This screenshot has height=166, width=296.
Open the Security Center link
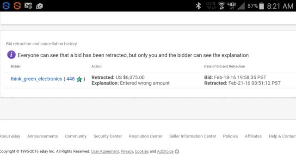pyautogui.click(x=108, y=136)
